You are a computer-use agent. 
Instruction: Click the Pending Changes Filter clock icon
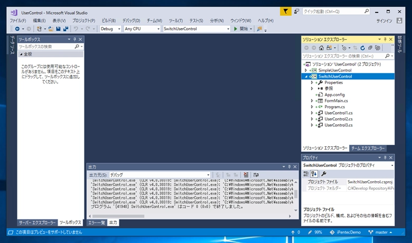344,48
